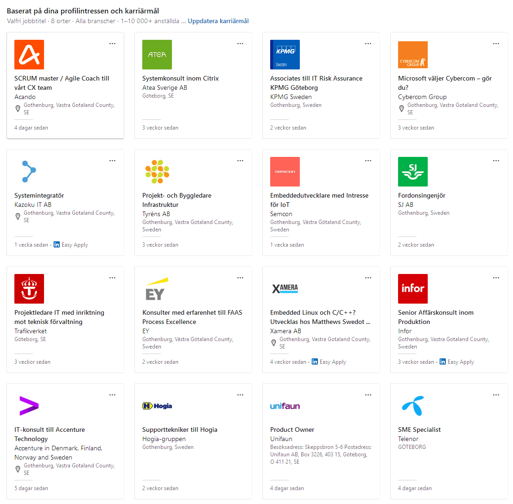
Task: Open more options on Semcon Embeddedutvecklare card
Action: (368, 161)
